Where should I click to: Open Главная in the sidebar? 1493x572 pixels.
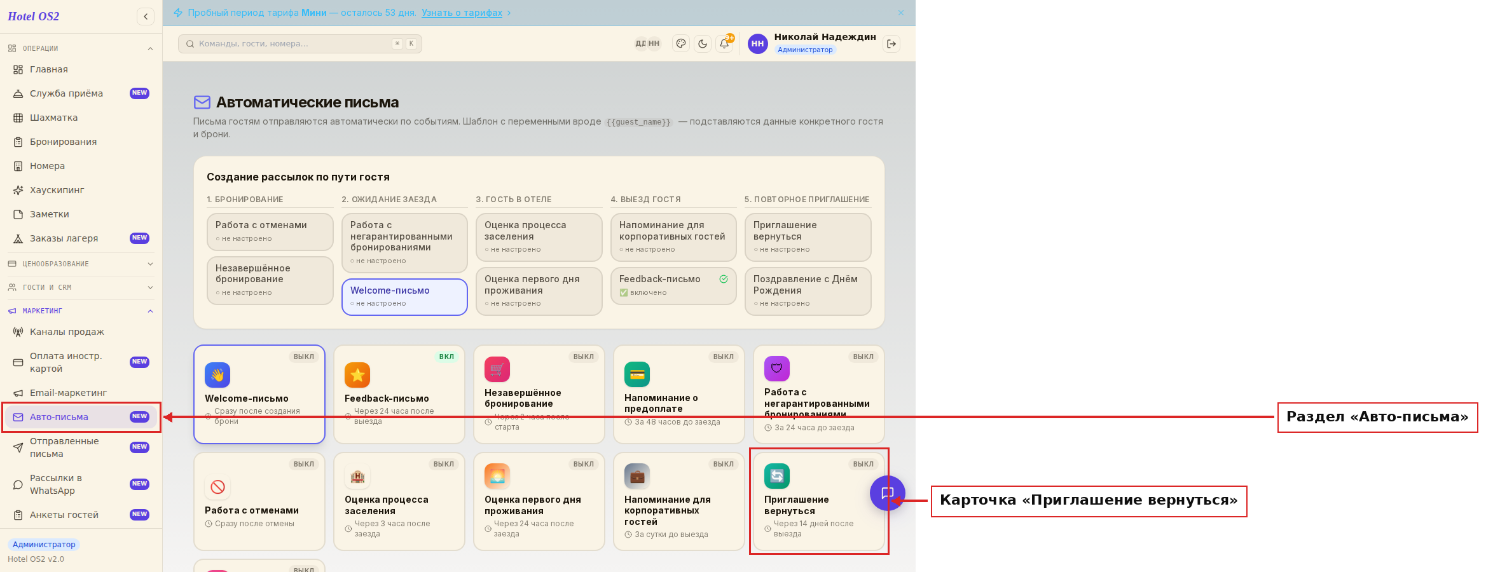pos(81,69)
